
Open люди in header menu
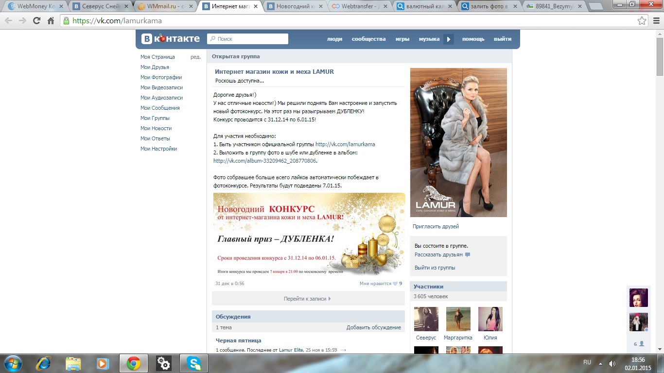coord(334,39)
